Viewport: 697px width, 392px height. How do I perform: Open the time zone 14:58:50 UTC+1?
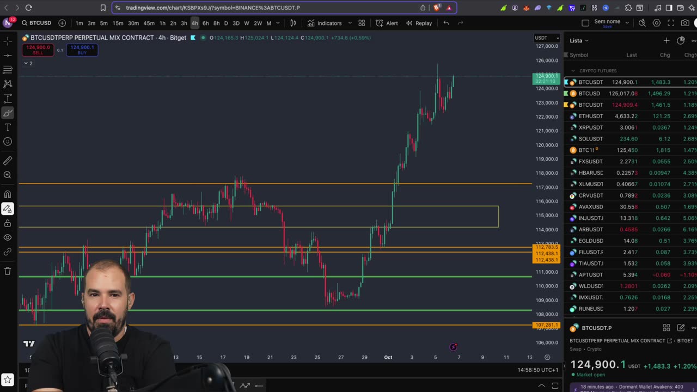(x=537, y=370)
